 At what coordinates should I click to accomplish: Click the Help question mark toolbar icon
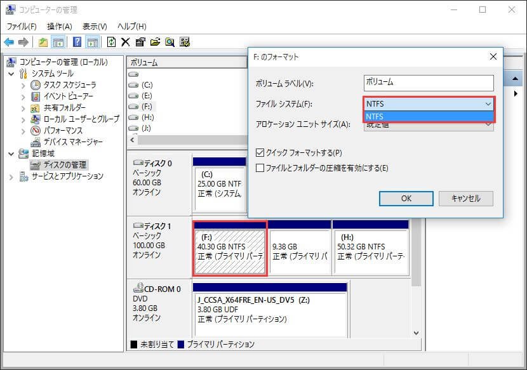[77, 43]
